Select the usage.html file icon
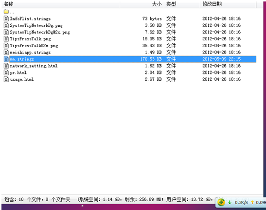266x210 pixels. click(x=6, y=79)
